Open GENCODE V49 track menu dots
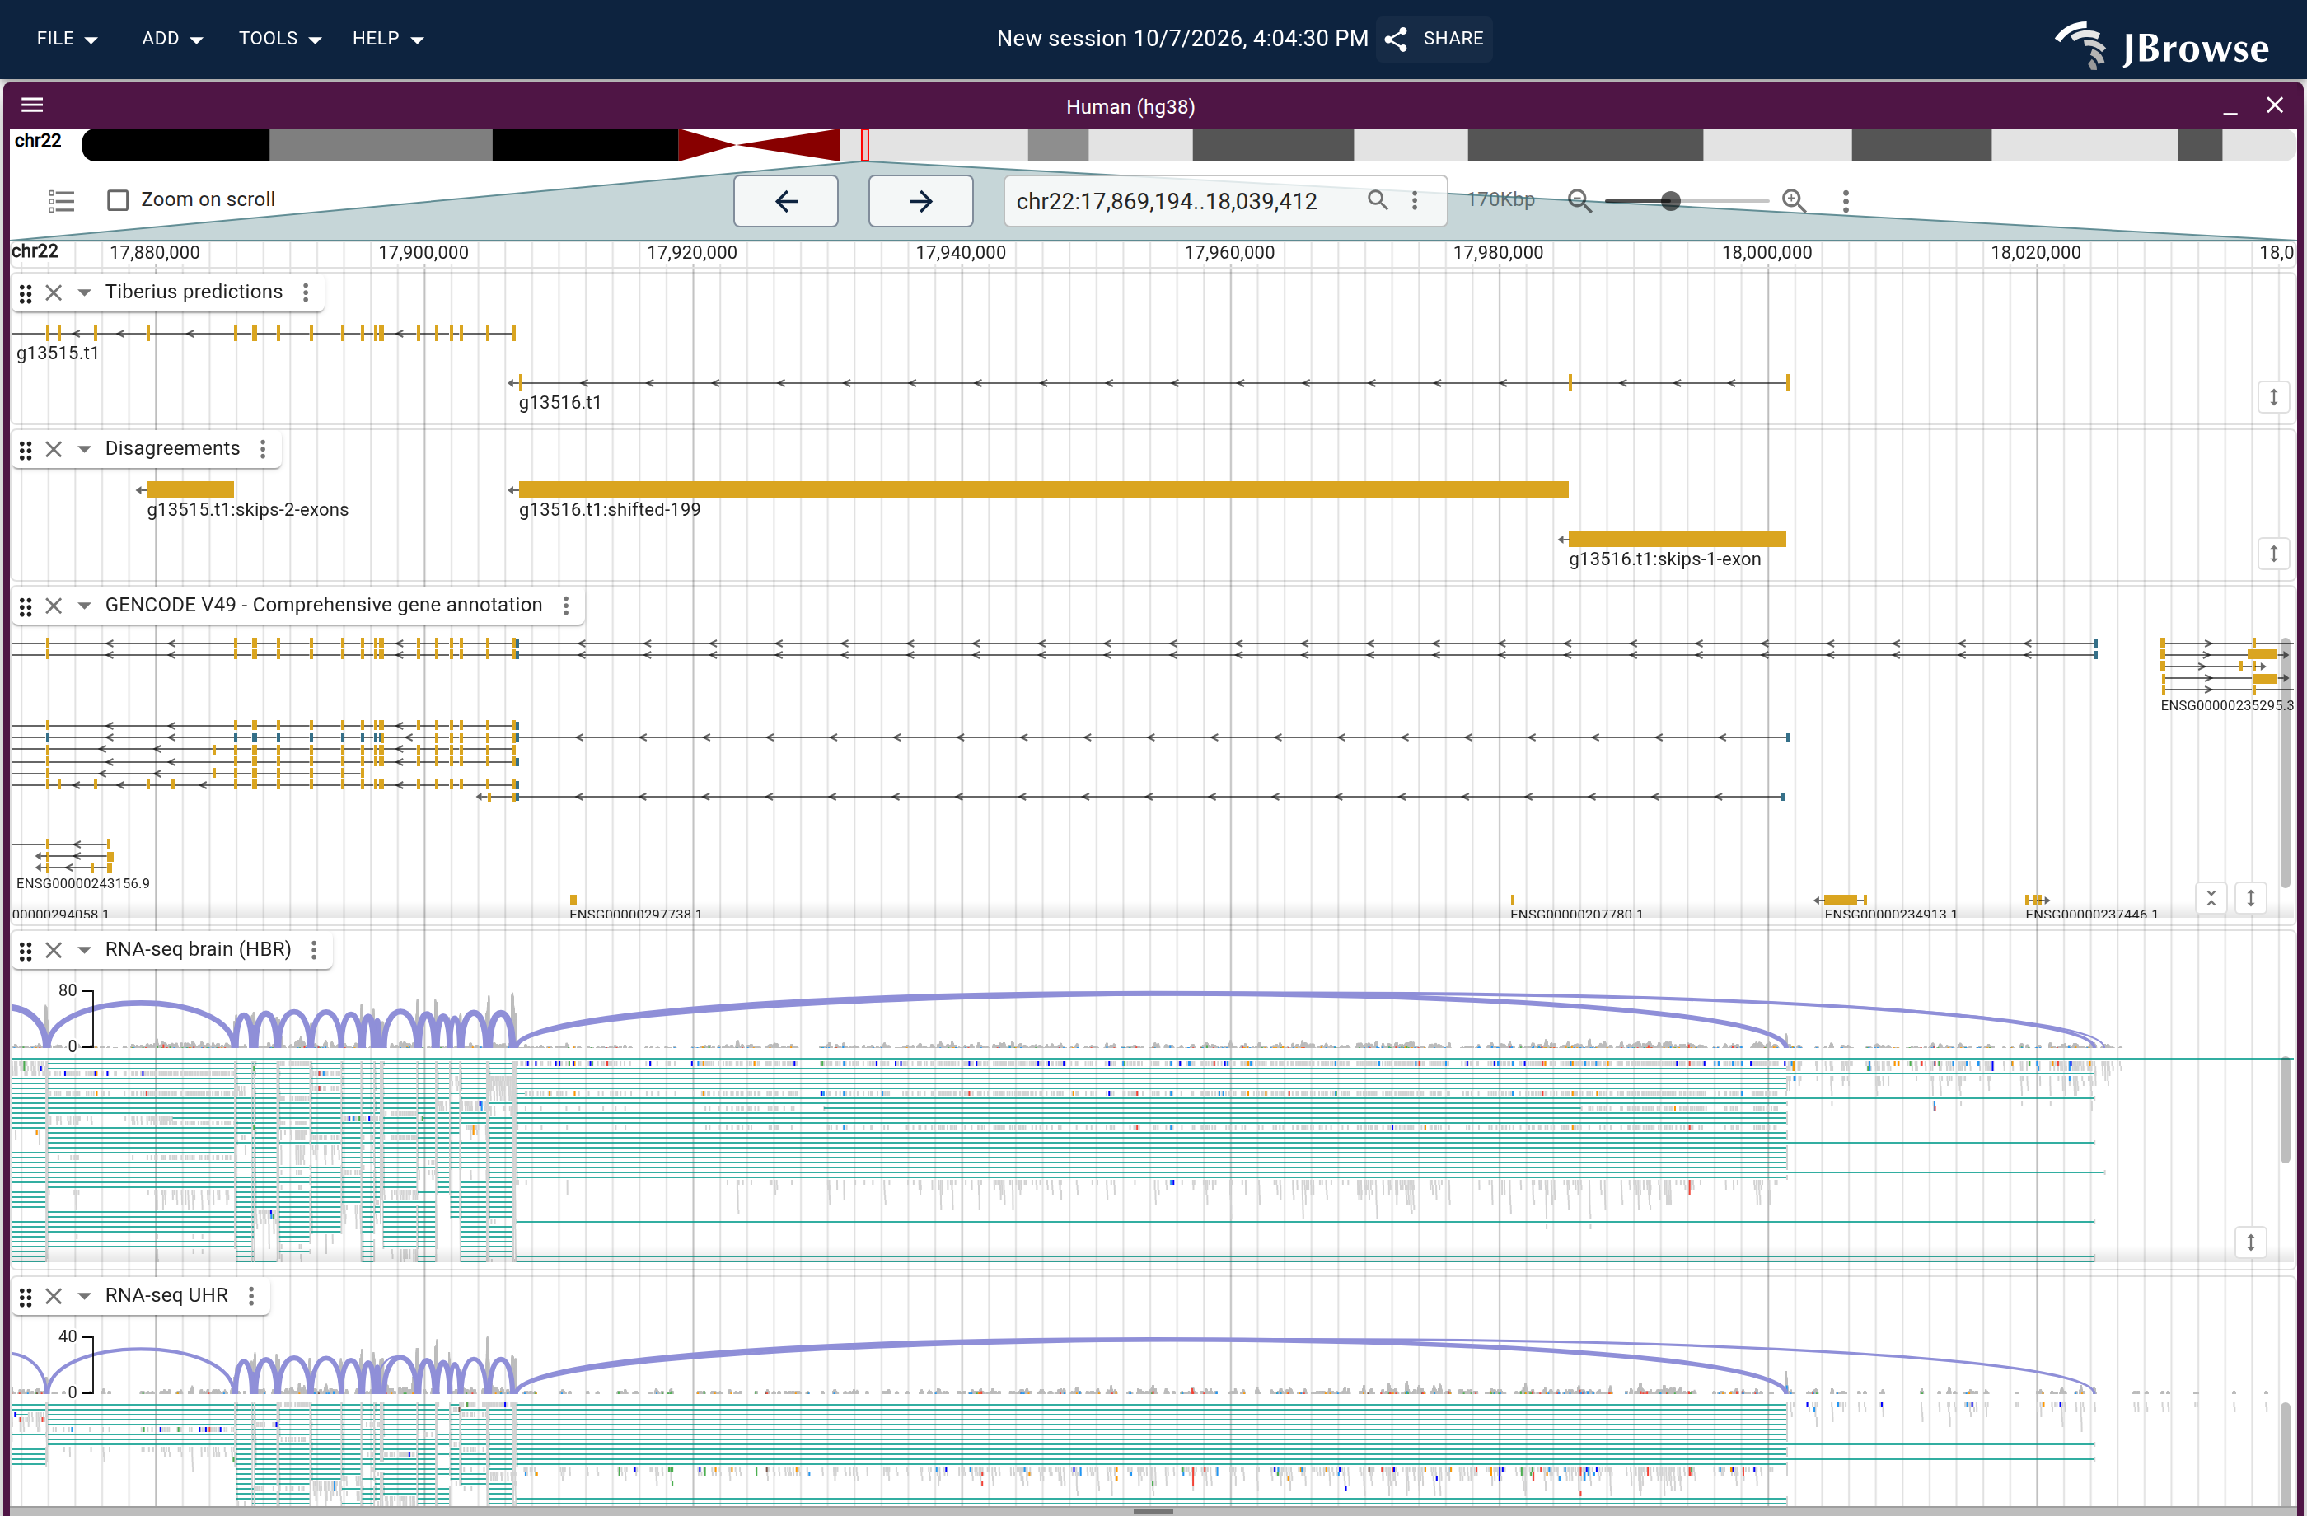 [x=566, y=606]
